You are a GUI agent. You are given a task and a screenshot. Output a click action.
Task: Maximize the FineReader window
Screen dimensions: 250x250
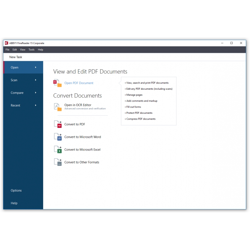click(x=232, y=43)
